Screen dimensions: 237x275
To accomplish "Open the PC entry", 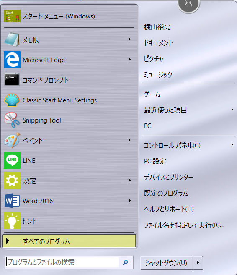I will 147,126.
